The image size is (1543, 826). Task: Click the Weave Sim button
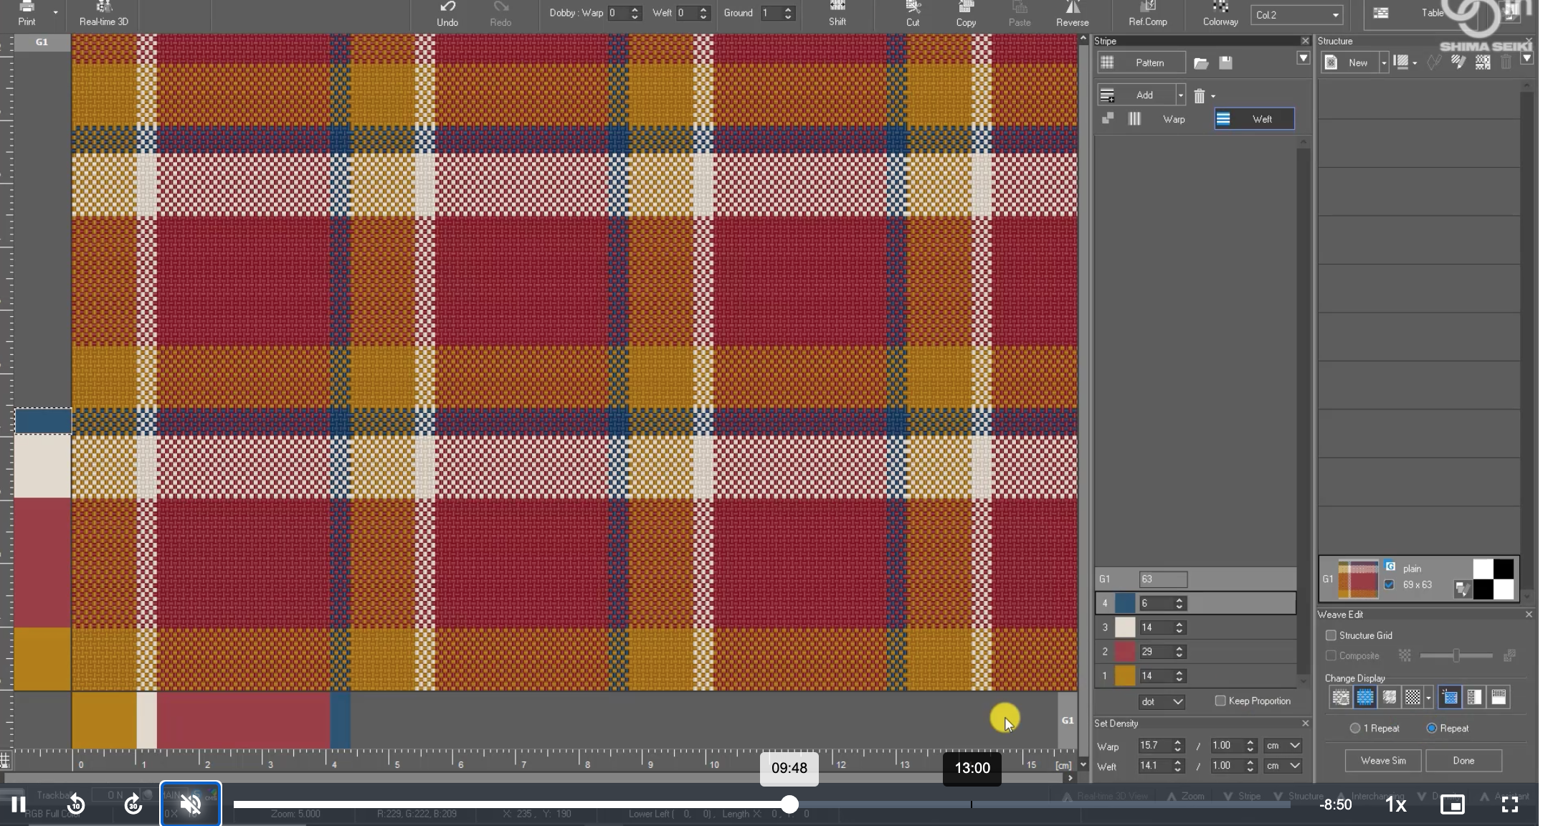pyautogui.click(x=1383, y=761)
